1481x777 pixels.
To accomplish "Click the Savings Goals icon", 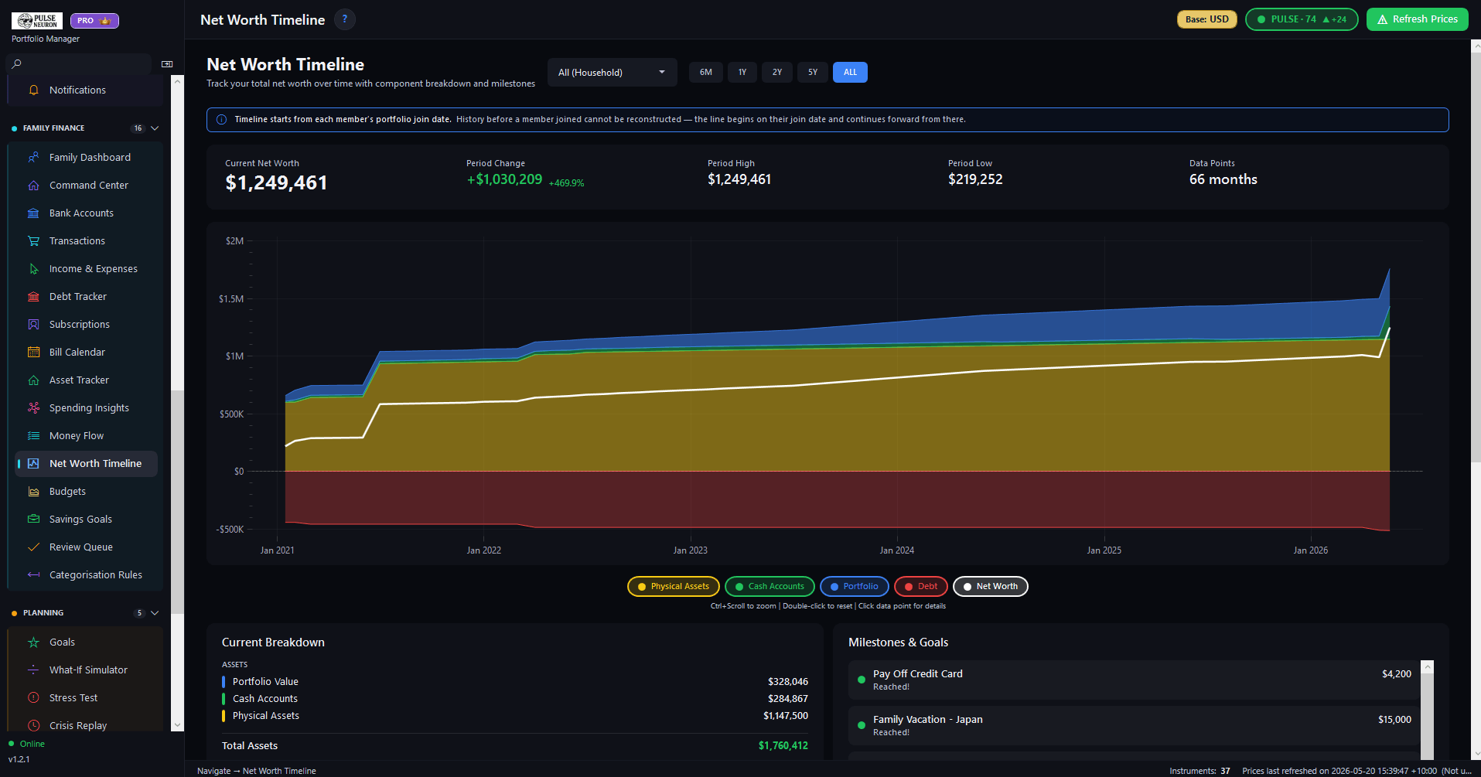I will (x=33, y=520).
